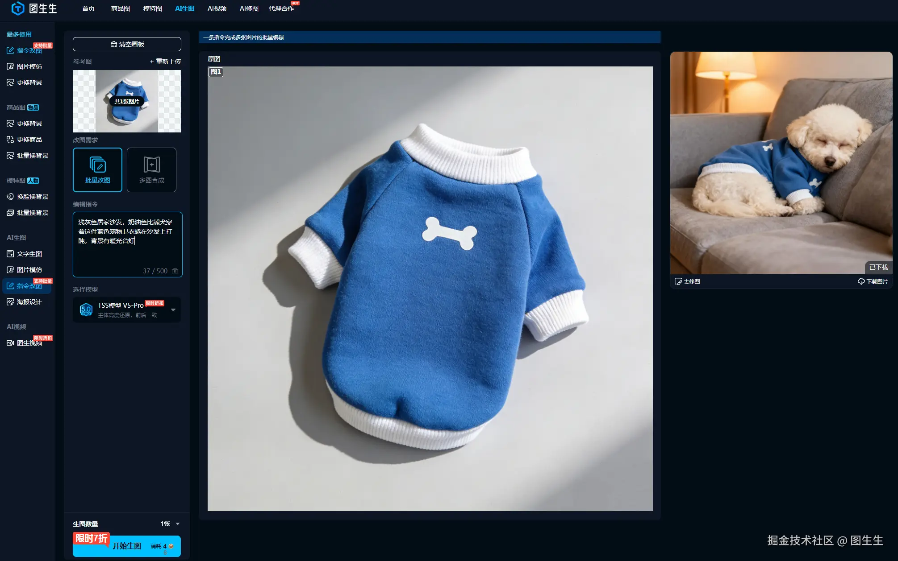Click the trash icon in the instruction box
The image size is (898, 561).
175,271
